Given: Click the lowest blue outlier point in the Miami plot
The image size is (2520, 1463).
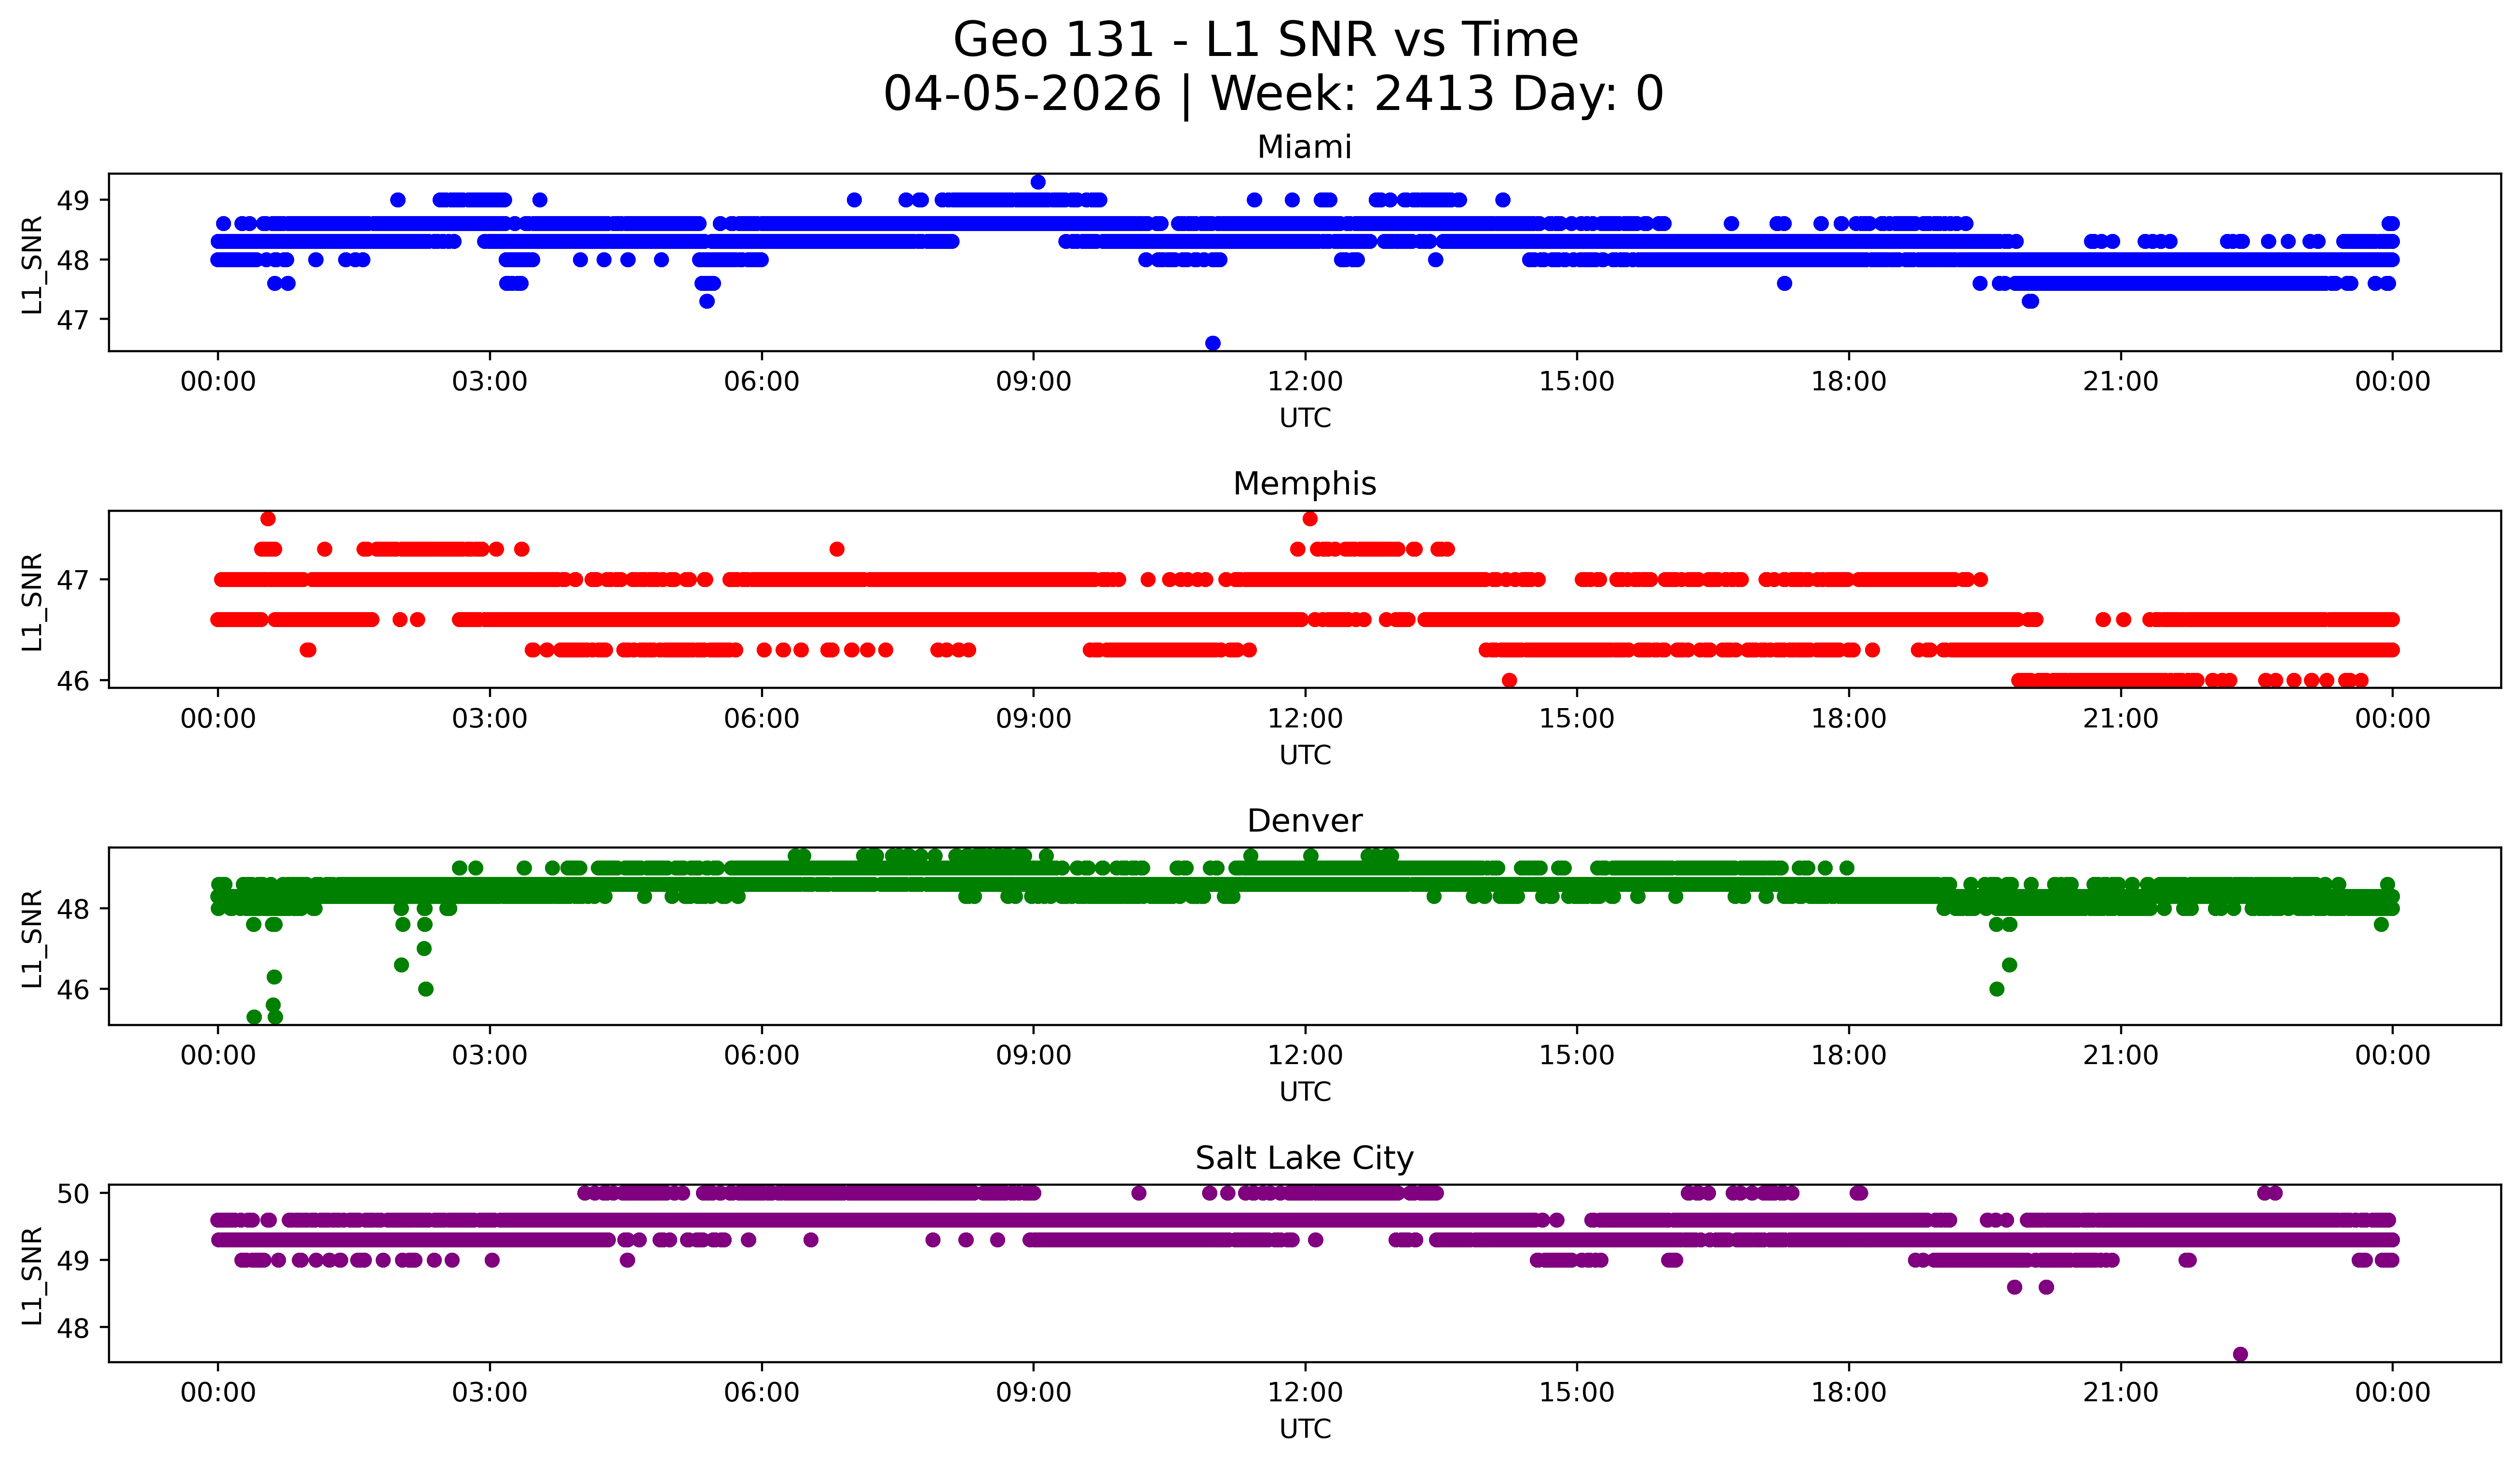Looking at the screenshot, I should [x=1212, y=343].
